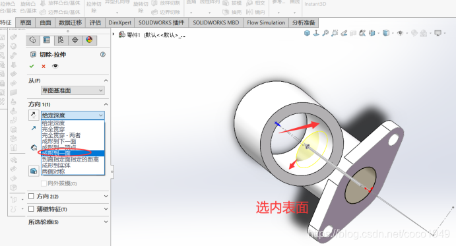Open the View Settings dropdown arrow
This screenshot has height=246, width=456.
445,34
